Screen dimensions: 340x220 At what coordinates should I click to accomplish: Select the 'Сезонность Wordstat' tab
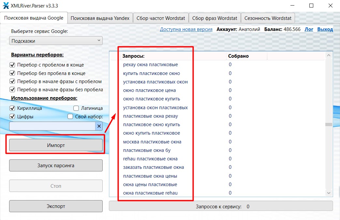click(268, 18)
